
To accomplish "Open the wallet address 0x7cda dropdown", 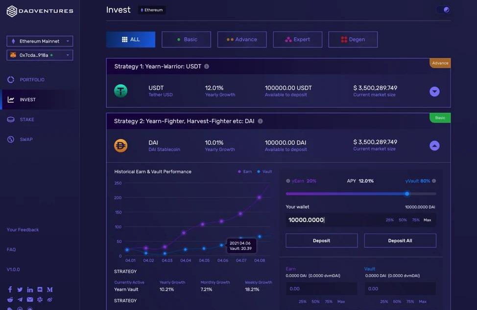I will tap(40, 55).
